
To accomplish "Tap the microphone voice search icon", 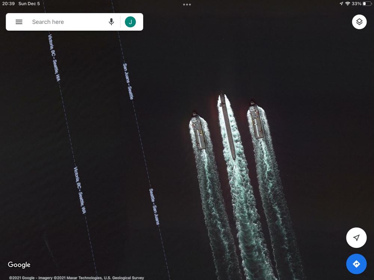I will pos(111,22).
